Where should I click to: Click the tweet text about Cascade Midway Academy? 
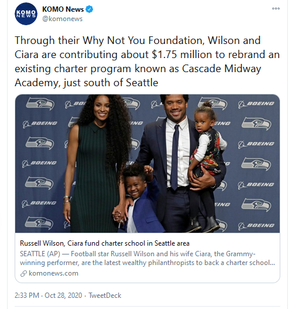point(147,62)
